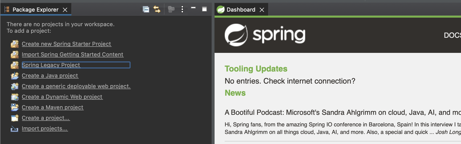
Task: Click the Tooling Updates heading
Action: pos(256,69)
